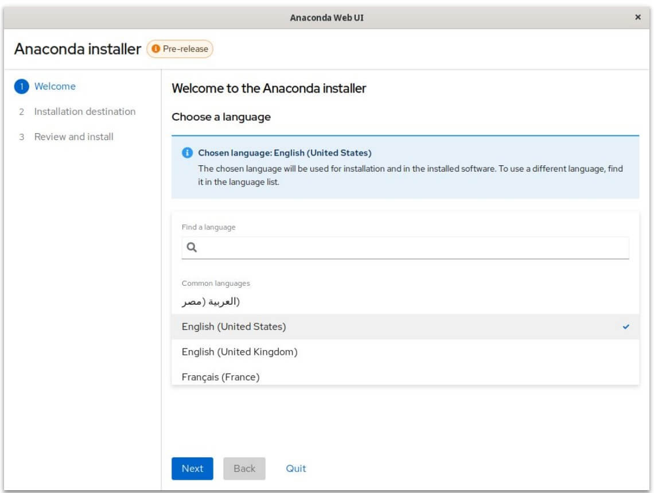Quit the Anaconda installer
654x493 pixels.
coord(295,468)
